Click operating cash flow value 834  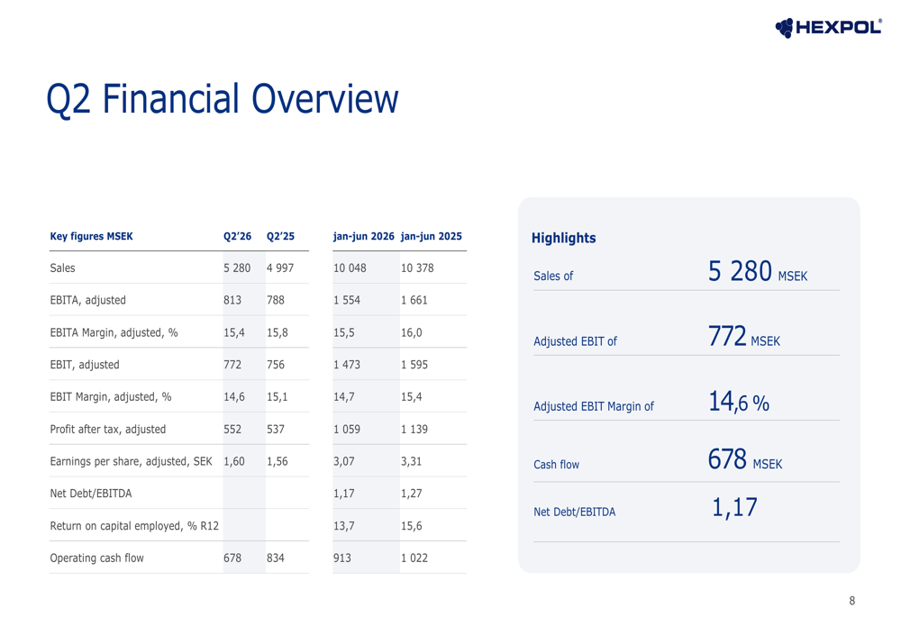(275, 558)
